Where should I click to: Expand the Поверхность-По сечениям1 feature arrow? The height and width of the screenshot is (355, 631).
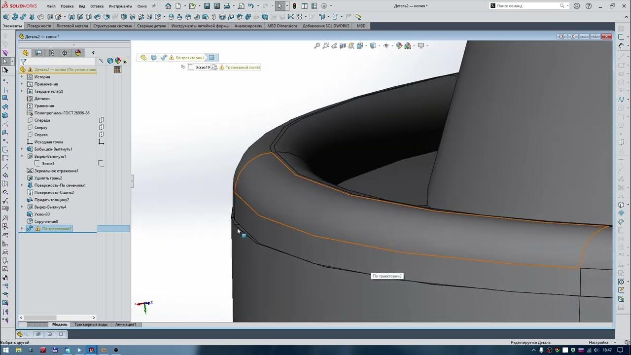22,185
